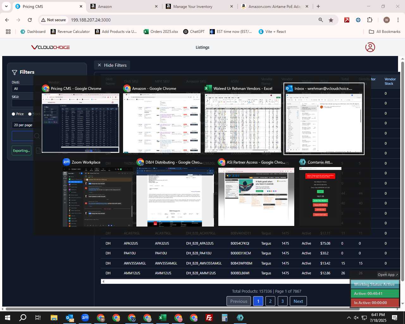Open the Dashboard bookmark
Viewport: 405px width, 324px height.
[33, 32]
